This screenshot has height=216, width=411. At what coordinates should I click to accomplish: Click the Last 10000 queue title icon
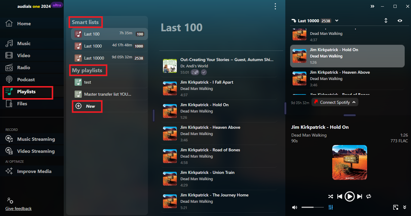click(294, 21)
